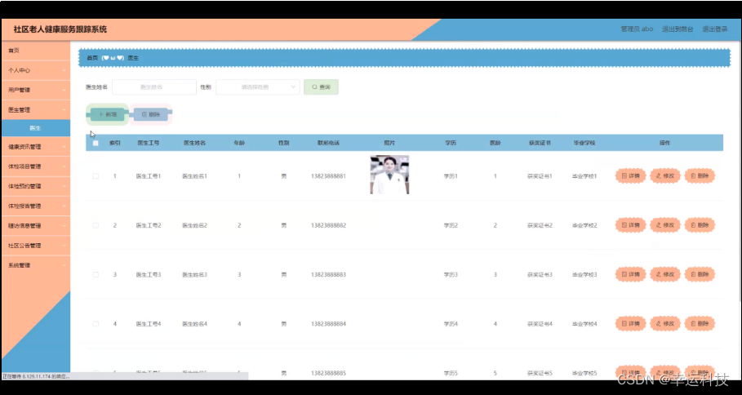Image resolution: width=742 pixels, height=395 pixels.
Task: Collapse 医生管理 sidebar menu
Action: [35, 109]
